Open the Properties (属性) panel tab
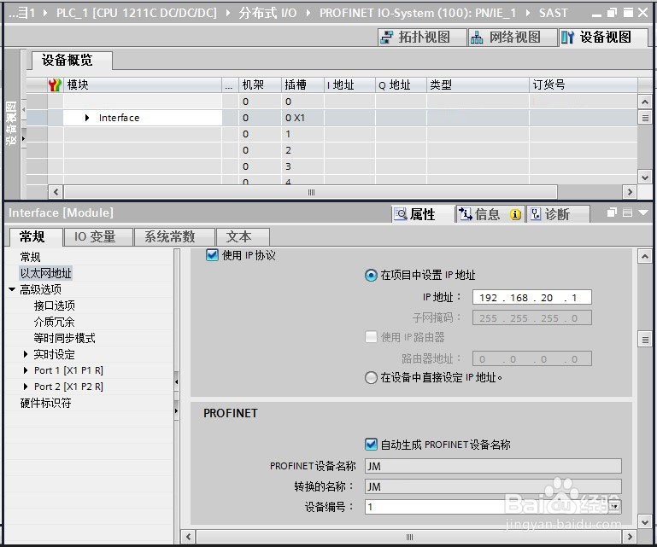The height and width of the screenshot is (547, 657). point(422,214)
